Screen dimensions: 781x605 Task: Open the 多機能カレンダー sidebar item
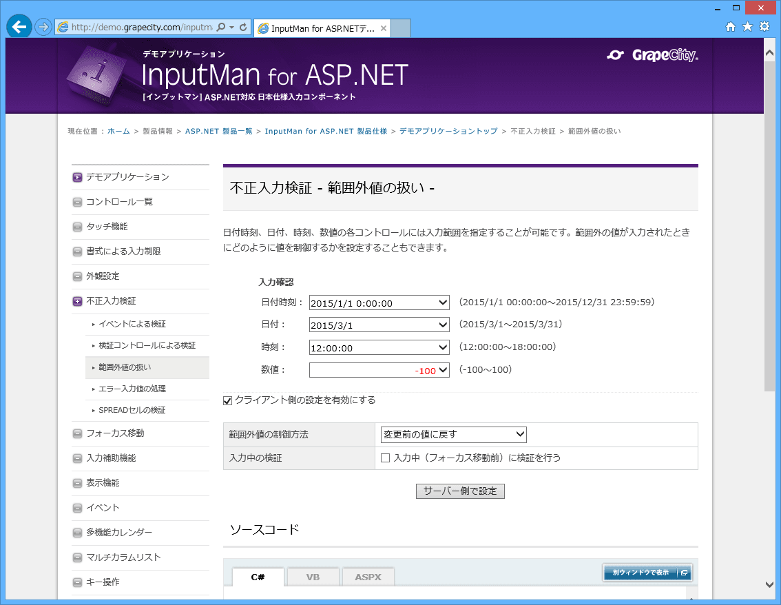[x=120, y=533]
